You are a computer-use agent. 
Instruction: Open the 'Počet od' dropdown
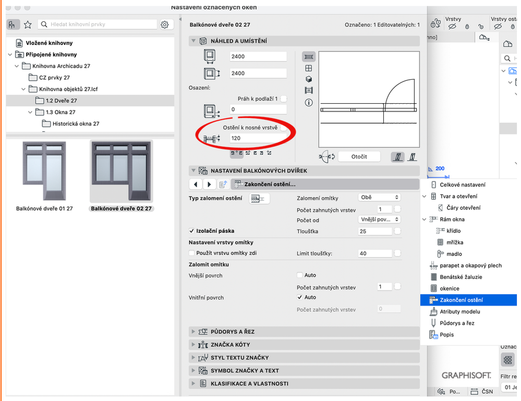[x=380, y=220]
